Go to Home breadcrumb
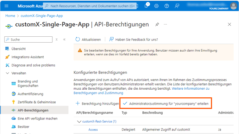The width and height of the screenshot is (239, 134). [10, 16]
